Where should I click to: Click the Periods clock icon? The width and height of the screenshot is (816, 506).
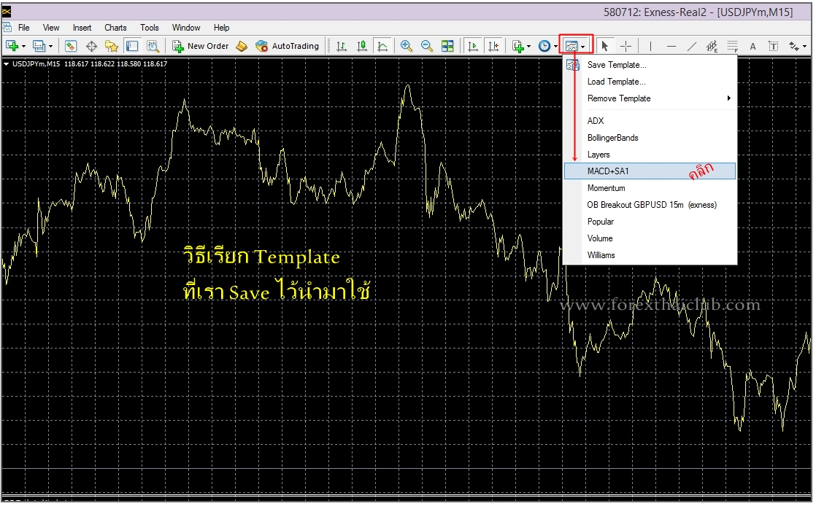(x=544, y=46)
